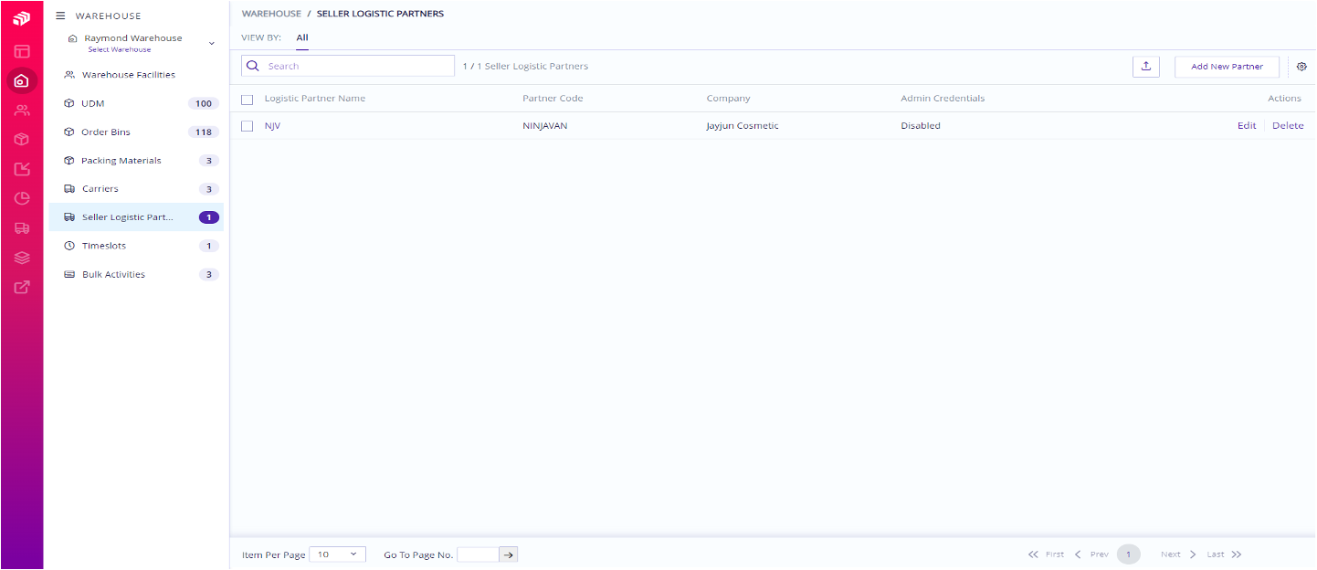The height and width of the screenshot is (570, 1317).
Task: Open the delivery truck icon in the red sidebar
Action: [x=20, y=227]
